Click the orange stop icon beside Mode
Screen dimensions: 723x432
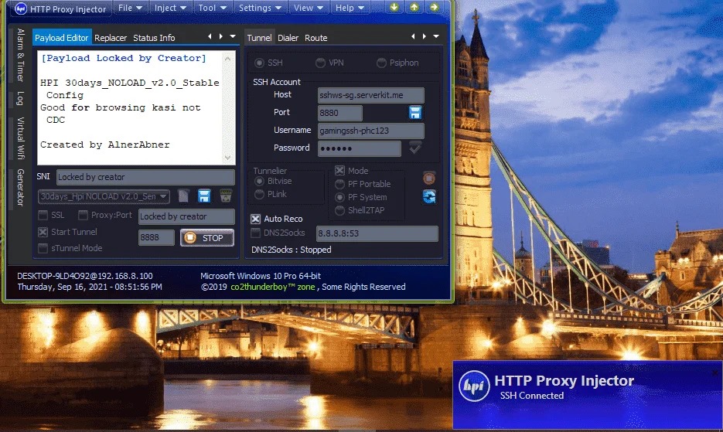429,178
